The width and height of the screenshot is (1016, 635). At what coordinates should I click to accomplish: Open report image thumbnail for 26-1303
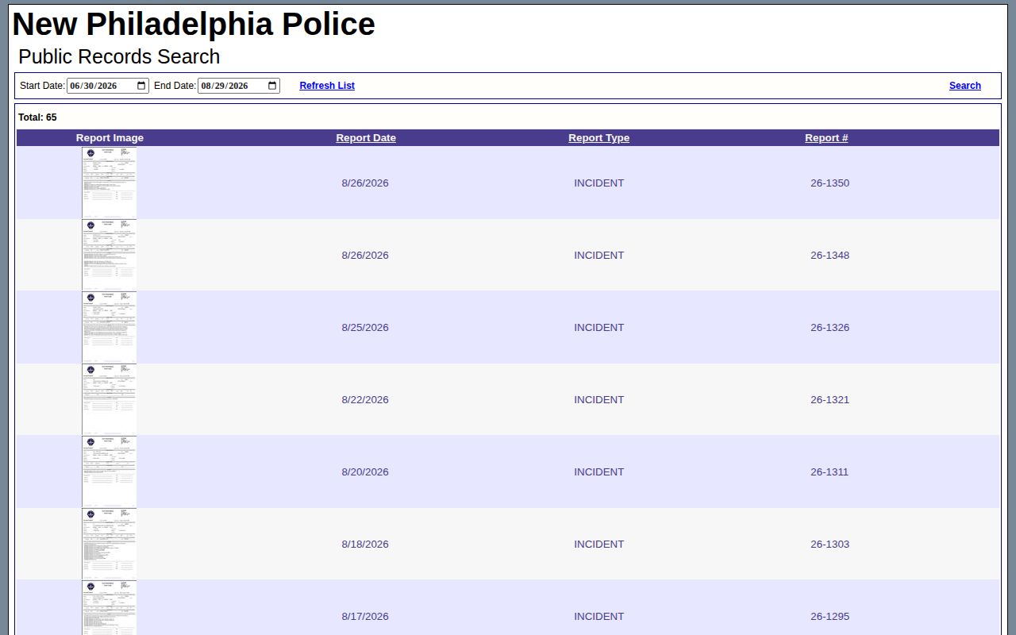pos(110,544)
